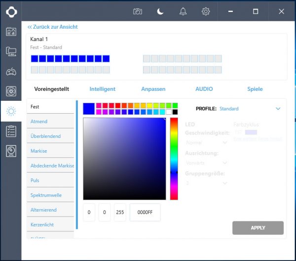Select the Markise lighting effect
This screenshot has height=261, width=296.
50,151
